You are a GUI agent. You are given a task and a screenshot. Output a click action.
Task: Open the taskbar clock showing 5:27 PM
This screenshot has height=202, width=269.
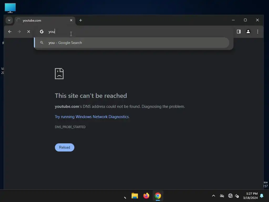250,196
